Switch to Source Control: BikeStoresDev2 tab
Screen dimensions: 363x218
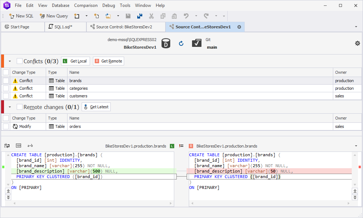(x=126, y=27)
